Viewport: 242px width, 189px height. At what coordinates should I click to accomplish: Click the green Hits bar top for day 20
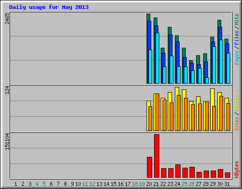pyautogui.click(x=148, y=17)
